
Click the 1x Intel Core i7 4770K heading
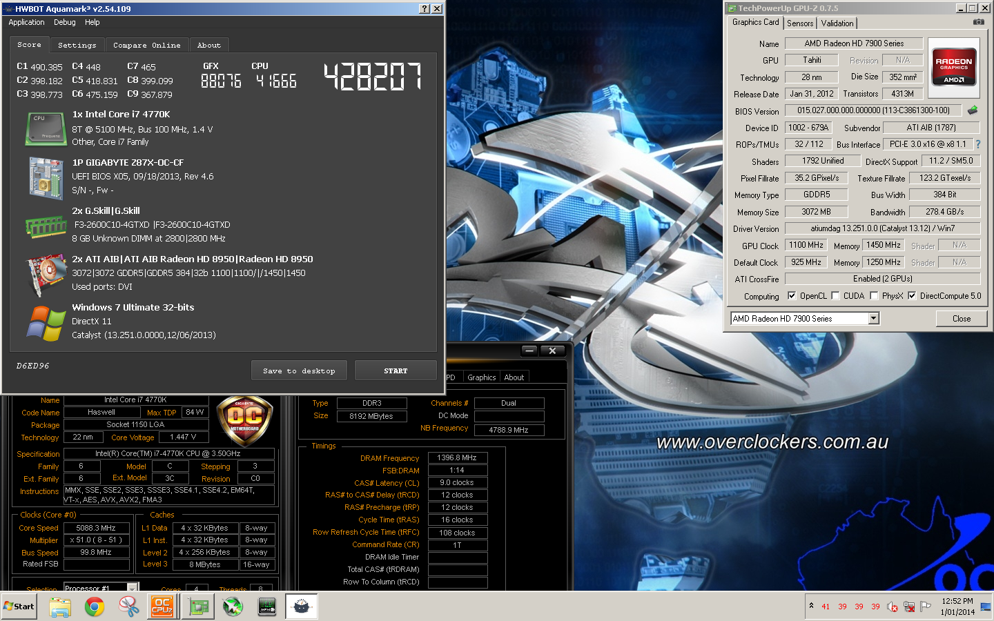pos(121,115)
